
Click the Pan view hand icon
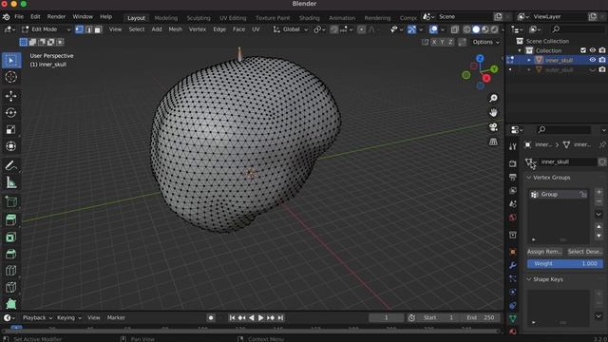pyautogui.click(x=493, y=113)
